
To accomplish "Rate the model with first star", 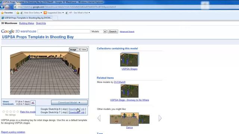I will tap(4, 112).
